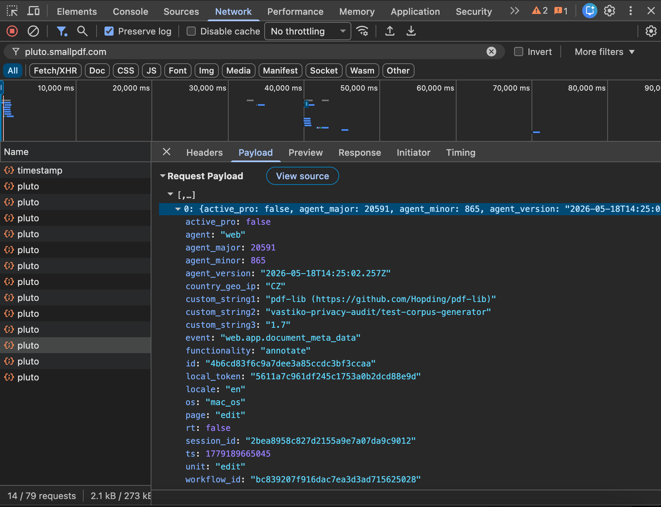Image resolution: width=661 pixels, height=507 pixels.
Task: Show the issues count badge
Action: click(561, 11)
